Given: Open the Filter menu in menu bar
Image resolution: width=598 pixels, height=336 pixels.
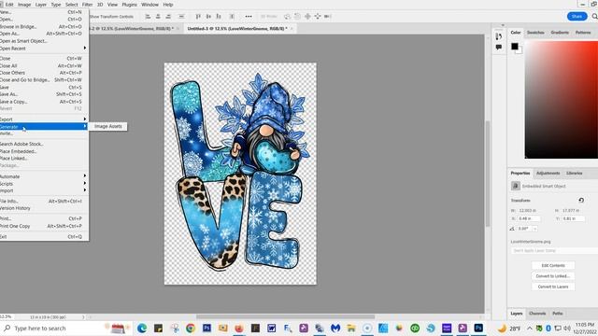Looking at the screenshot, I should (87, 5).
